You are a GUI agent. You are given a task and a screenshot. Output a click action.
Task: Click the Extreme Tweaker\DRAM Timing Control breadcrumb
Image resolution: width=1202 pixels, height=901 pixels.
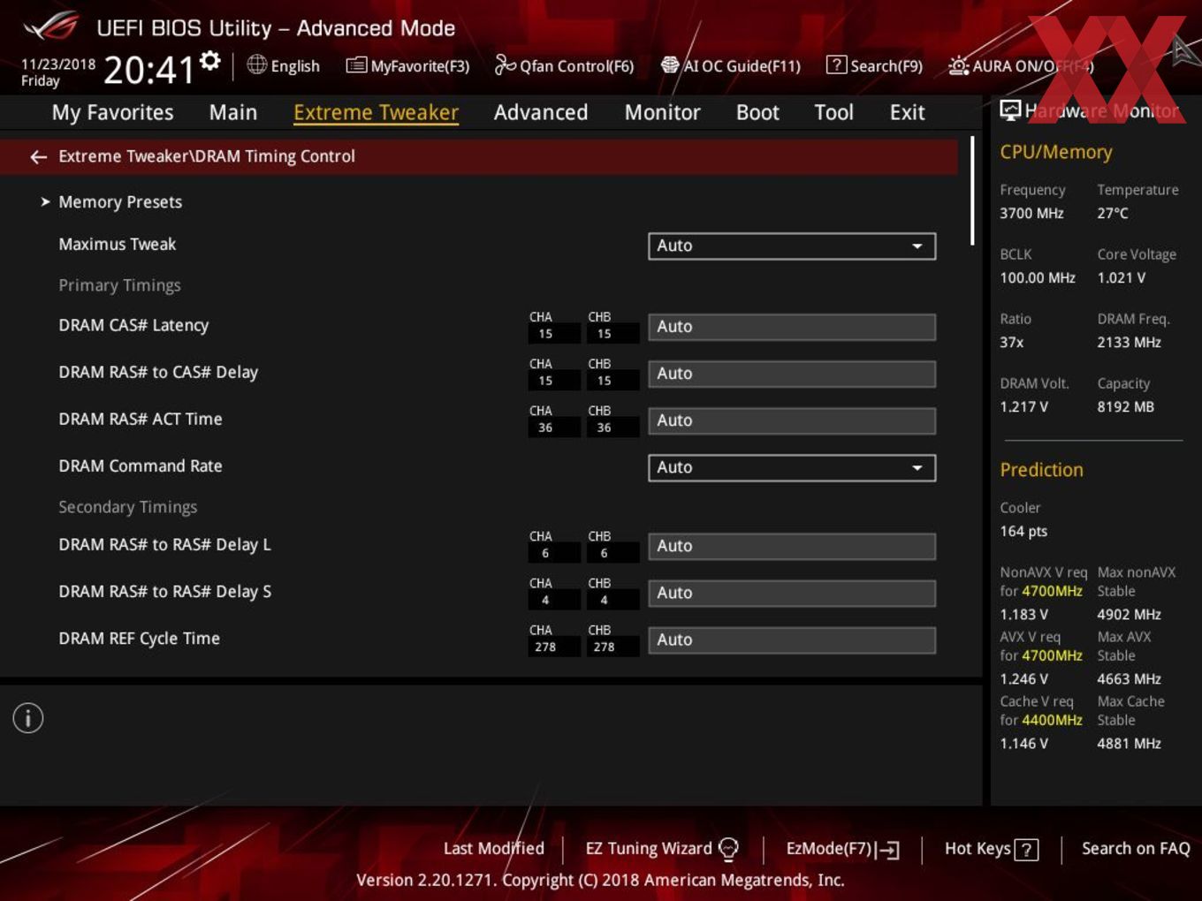click(207, 156)
